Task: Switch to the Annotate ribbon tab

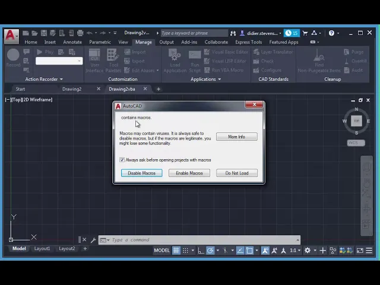Action: click(x=72, y=42)
